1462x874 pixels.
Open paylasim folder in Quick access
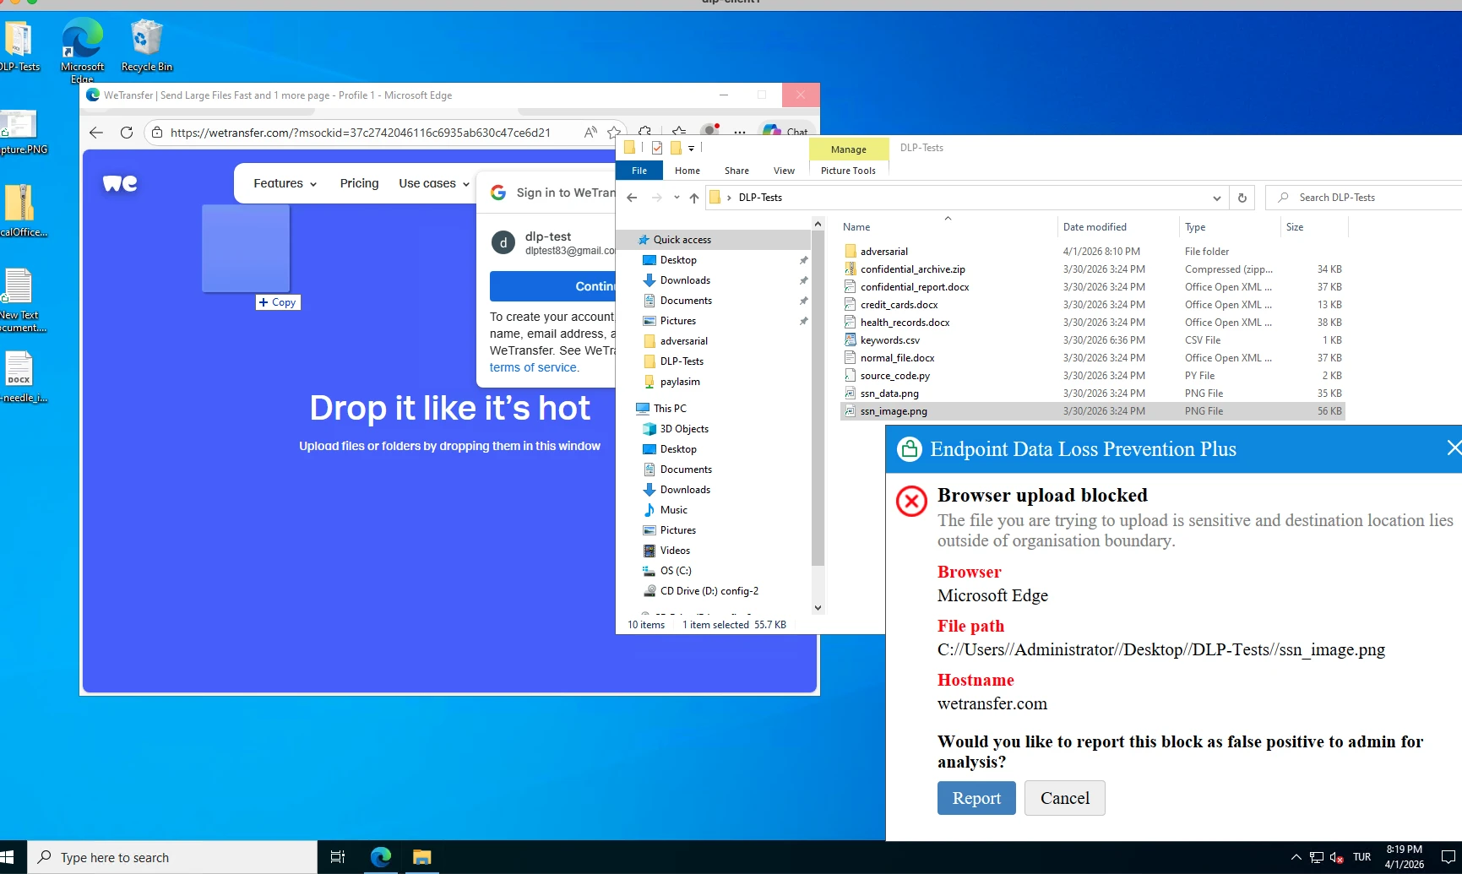(x=680, y=382)
